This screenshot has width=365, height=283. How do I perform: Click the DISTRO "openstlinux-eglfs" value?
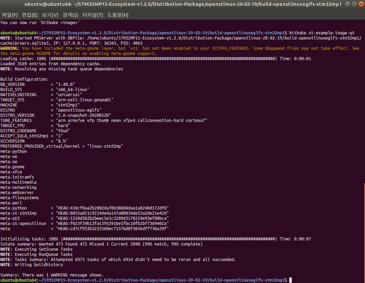[79, 110]
